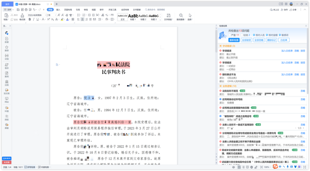Switch to the 插入 ribbon tab

coord(58,10)
